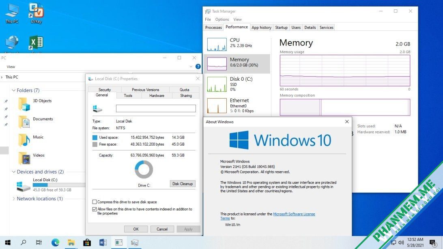Image resolution: width=443 pixels, height=249 pixels.
Task: Click the Local Disk (C:) capacity bar
Action: pyautogui.click(x=59, y=185)
